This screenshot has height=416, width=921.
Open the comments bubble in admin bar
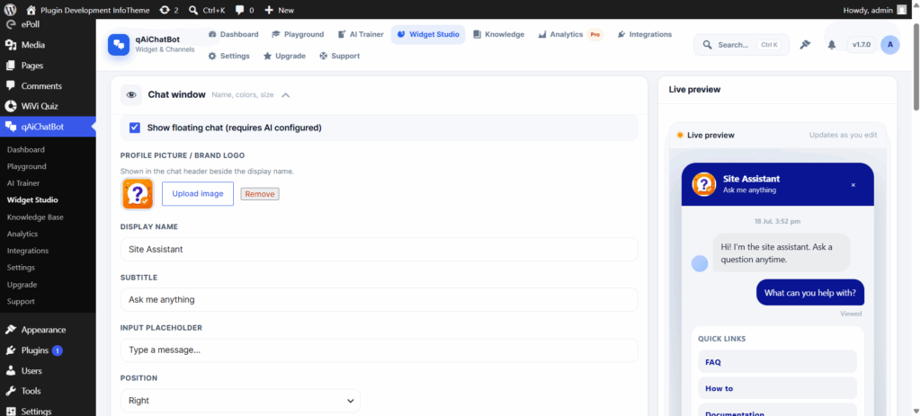[245, 10]
